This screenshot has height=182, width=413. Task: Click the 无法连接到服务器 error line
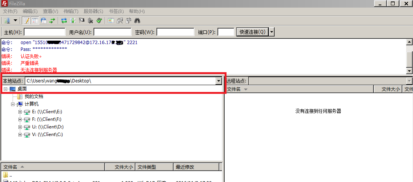[x=39, y=70]
